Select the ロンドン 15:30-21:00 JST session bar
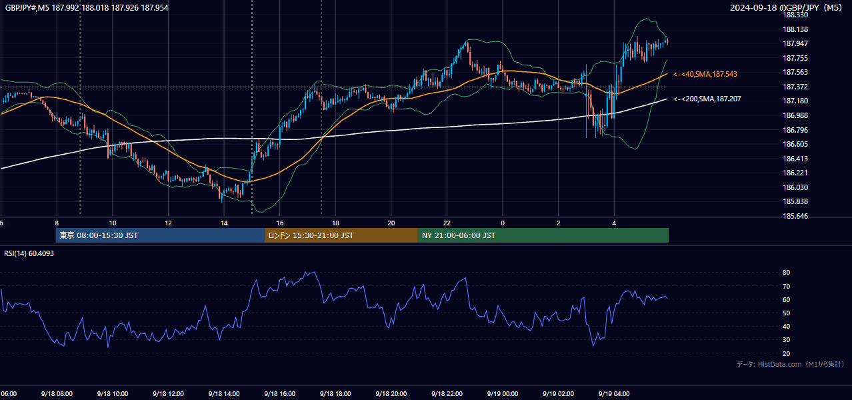852x400 pixels. (x=341, y=235)
